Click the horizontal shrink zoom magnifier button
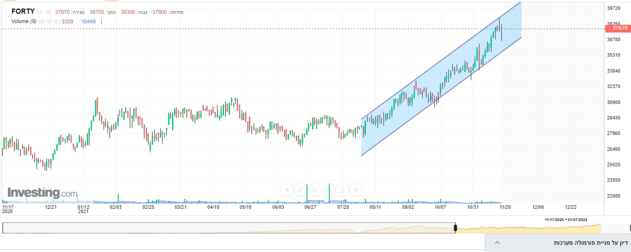 click(x=328, y=190)
